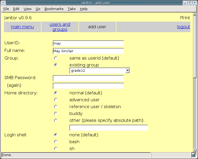This screenshot has height=159, width=198.
Task: Select the 'buddy' home directory radio
Action: 56,113
